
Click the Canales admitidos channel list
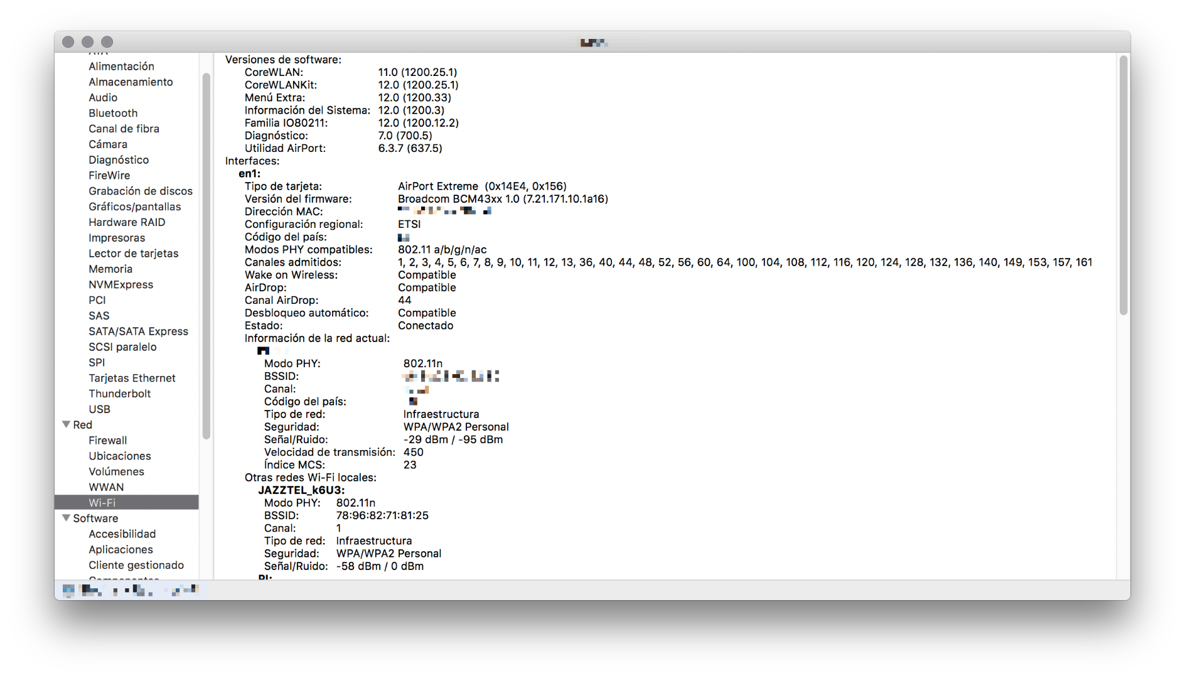coord(745,262)
